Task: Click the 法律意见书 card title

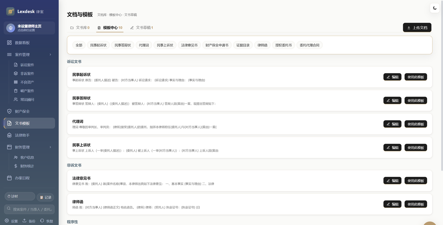Action: (81, 178)
